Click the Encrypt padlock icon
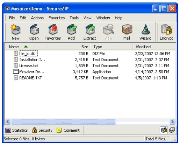This screenshot has height=146, width=180. click(166, 29)
